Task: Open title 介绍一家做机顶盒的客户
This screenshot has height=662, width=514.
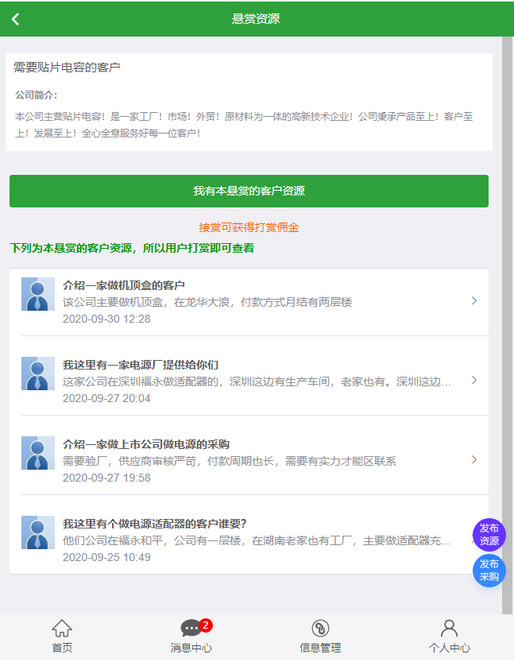Action: pos(124,285)
